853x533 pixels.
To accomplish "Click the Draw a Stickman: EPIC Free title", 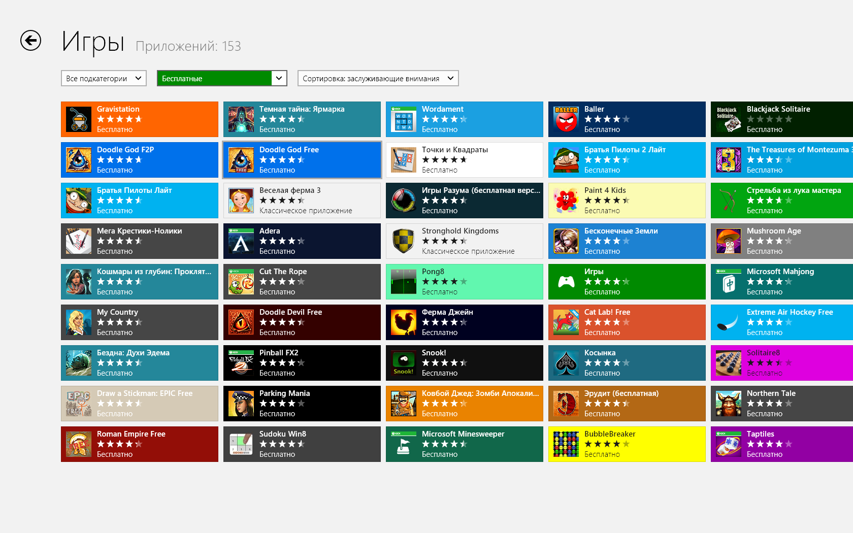I will click(x=145, y=393).
